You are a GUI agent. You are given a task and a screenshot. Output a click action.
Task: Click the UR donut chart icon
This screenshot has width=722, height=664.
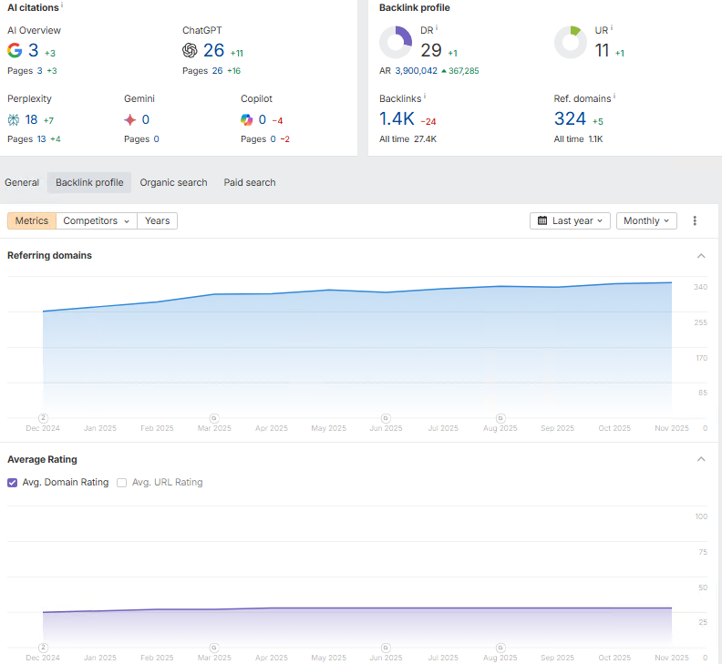(571, 42)
